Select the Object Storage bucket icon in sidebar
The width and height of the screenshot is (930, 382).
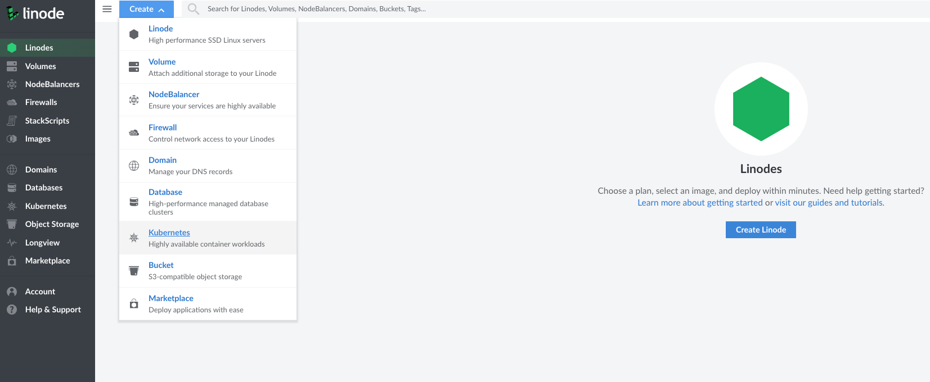click(12, 224)
